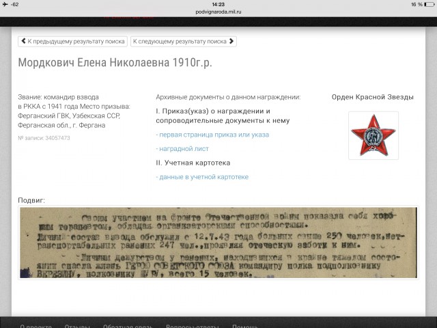Screen dimensions: 437x328
Task: Go to previous search result
Action: (x=72, y=42)
